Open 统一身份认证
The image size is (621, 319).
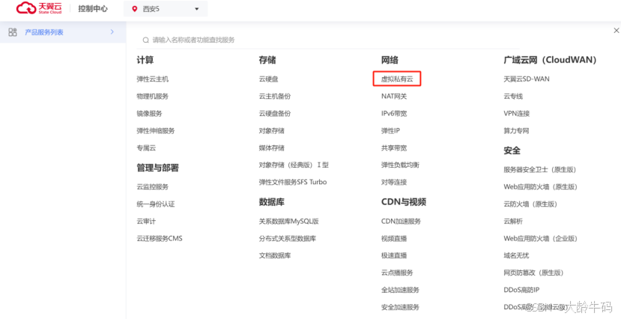pos(156,204)
